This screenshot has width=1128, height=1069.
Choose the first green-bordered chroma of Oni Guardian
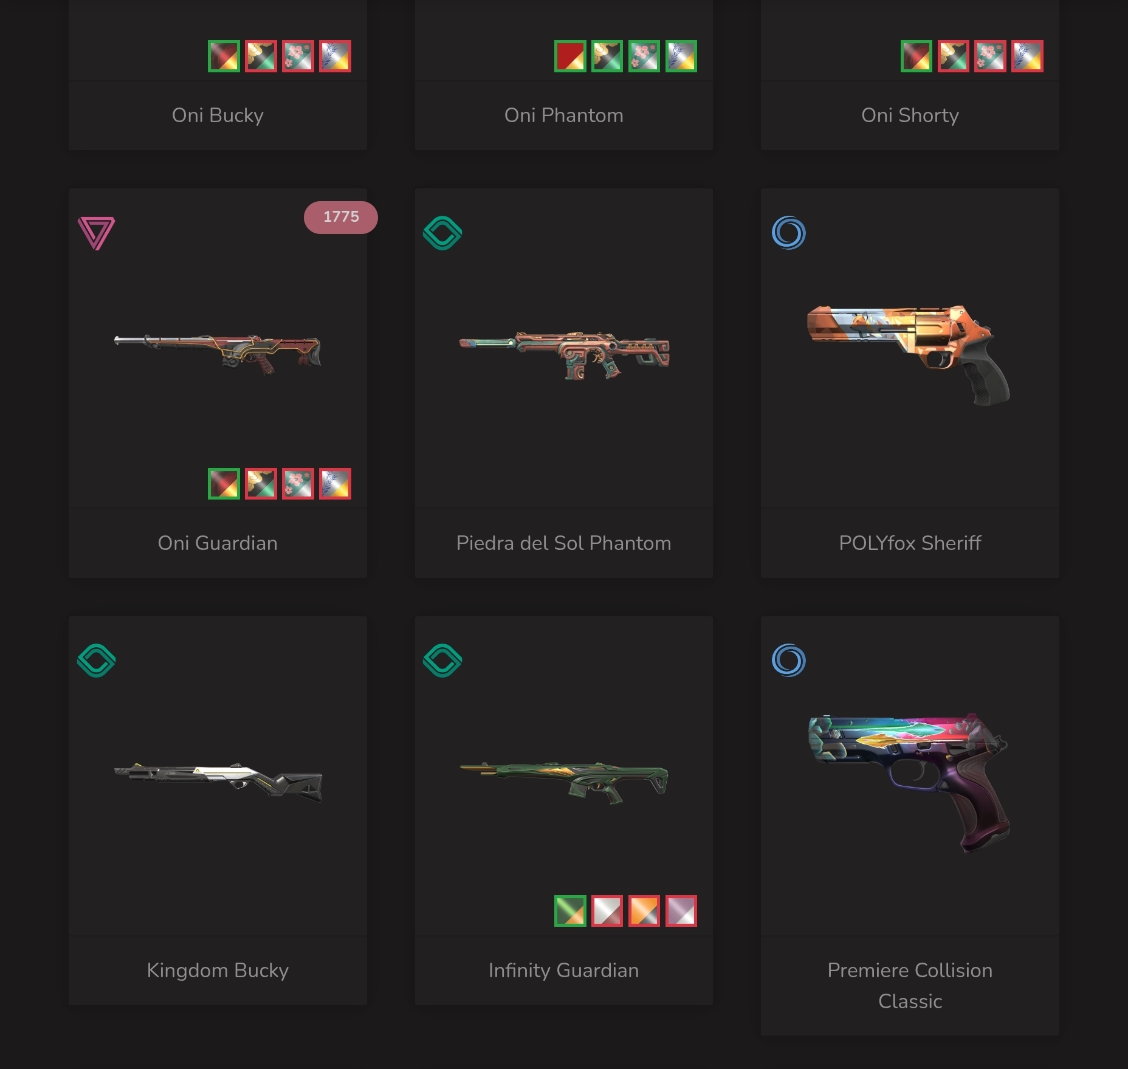pyautogui.click(x=224, y=484)
